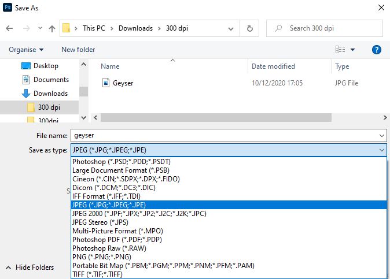Image resolution: width=390 pixels, height=279 pixels.
Task: Sort files by Date modified column
Action: click(x=273, y=66)
